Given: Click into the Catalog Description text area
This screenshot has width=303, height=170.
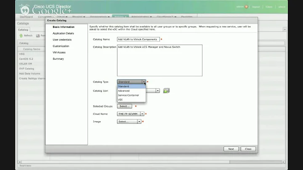Looking at the screenshot, I should (x=159, y=61).
